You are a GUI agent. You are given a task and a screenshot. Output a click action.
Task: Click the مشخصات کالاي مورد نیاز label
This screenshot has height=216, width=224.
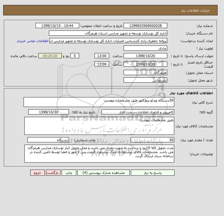coord(194,126)
